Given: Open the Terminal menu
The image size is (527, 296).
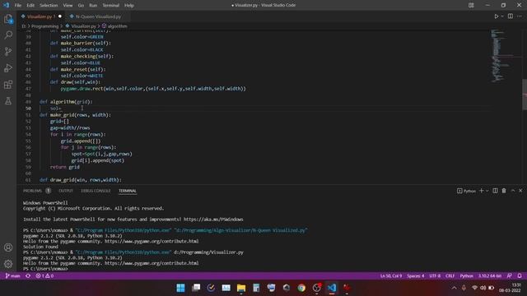Looking at the screenshot, I should (x=111, y=6).
